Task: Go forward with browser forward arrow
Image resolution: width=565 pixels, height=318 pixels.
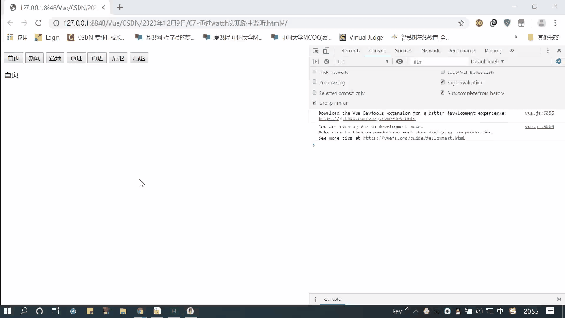Action: (24, 23)
